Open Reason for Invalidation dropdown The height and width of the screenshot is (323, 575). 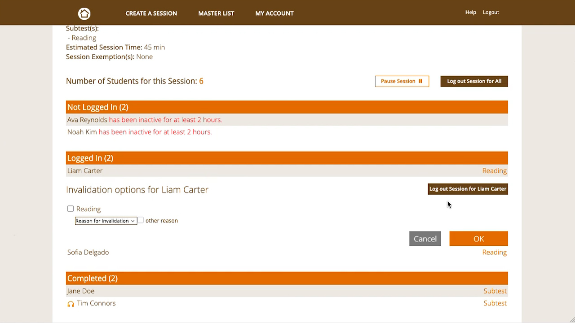106,221
